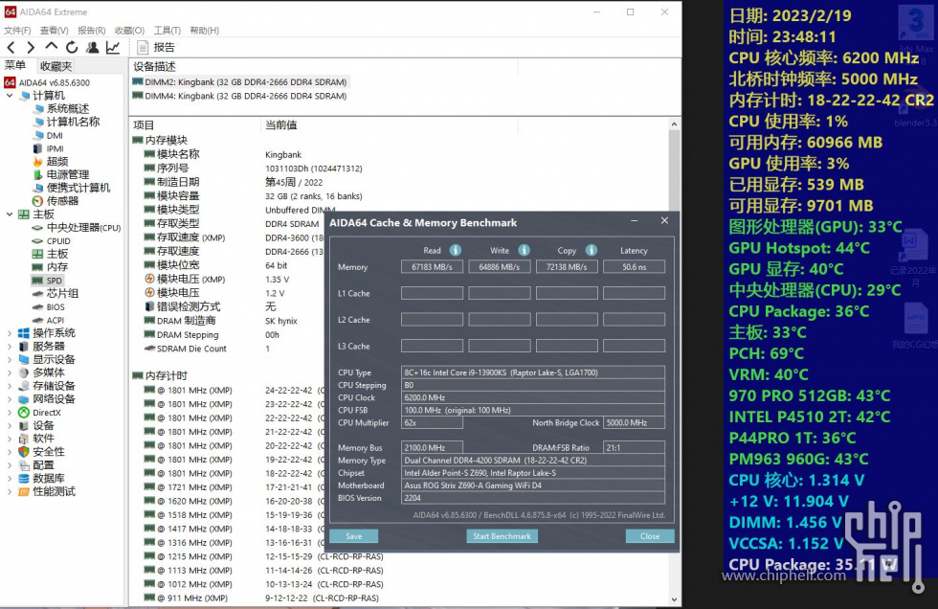Screen dimensions: 938x609
Task: Open the graph chart toolbar icon
Action: 113,47
